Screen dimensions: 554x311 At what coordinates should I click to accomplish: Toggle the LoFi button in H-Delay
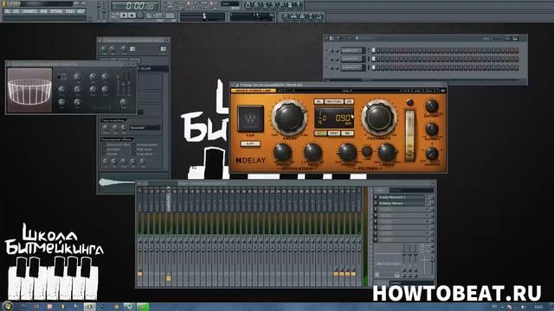coord(250,144)
